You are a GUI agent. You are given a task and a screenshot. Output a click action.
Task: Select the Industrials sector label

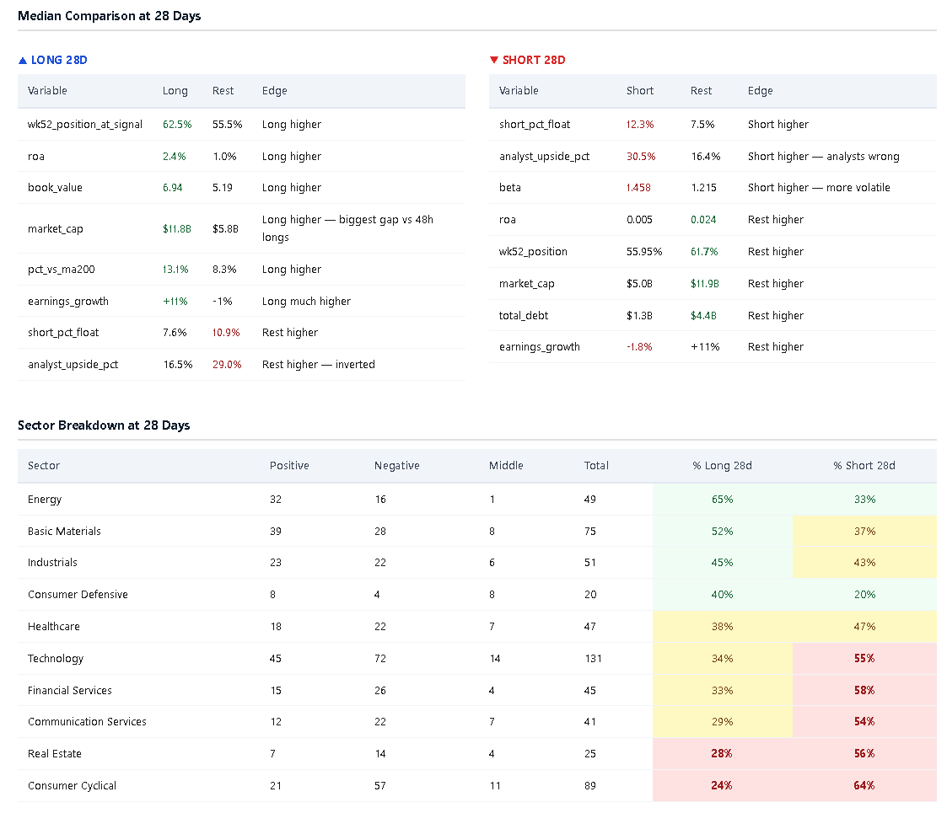pyautogui.click(x=52, y=563)
